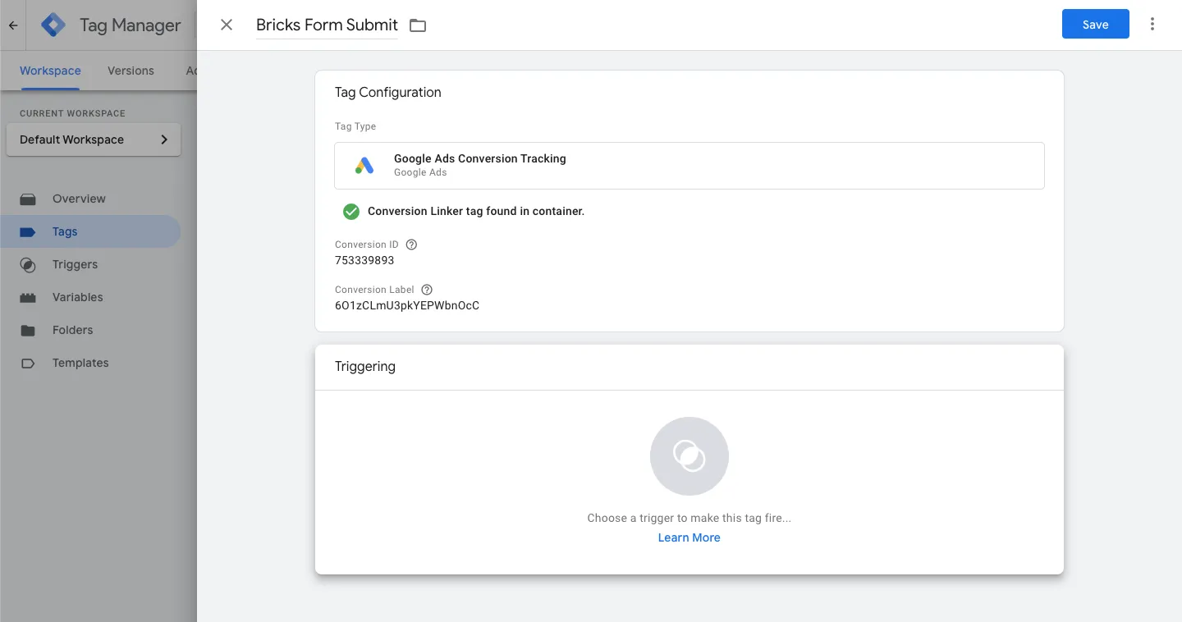Open the Folders section

click(x=72, y=330)
